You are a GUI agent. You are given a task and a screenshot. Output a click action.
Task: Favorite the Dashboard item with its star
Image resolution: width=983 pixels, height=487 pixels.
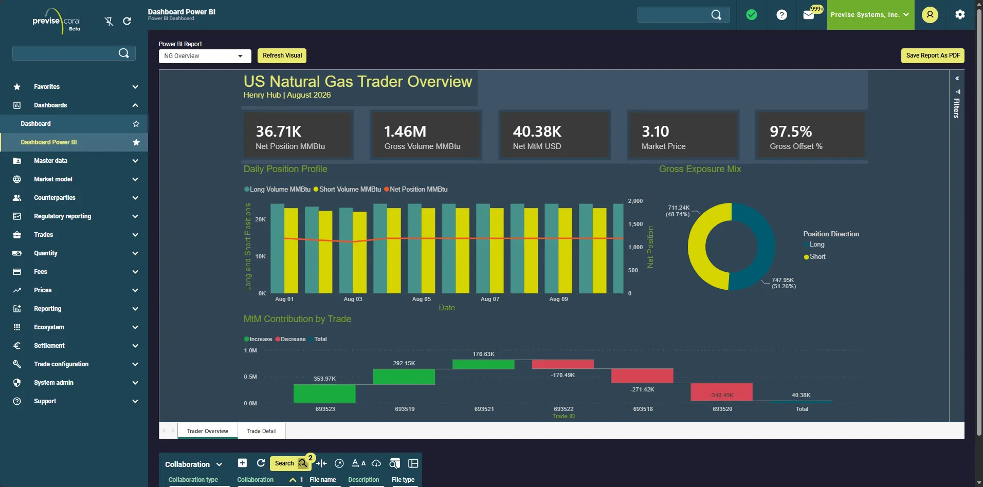pos(136,124)
